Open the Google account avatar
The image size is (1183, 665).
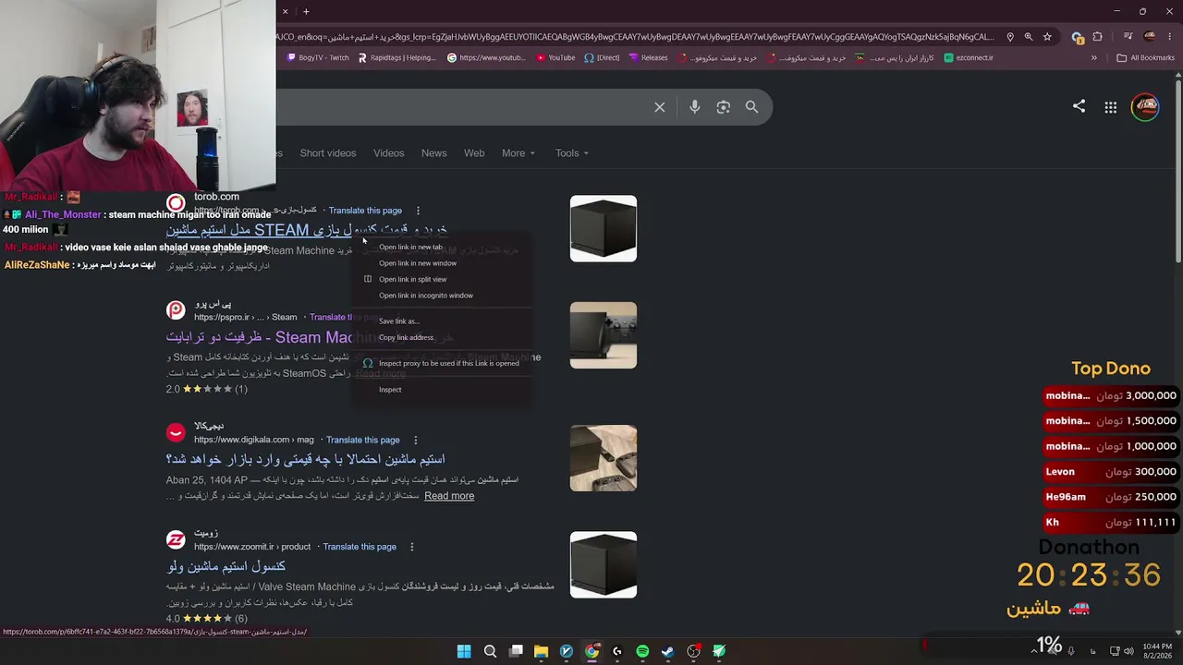[1145, 107]
